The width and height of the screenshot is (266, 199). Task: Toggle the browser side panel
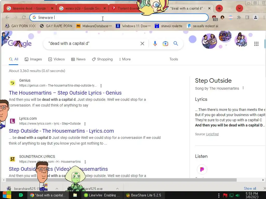(247, 17)
